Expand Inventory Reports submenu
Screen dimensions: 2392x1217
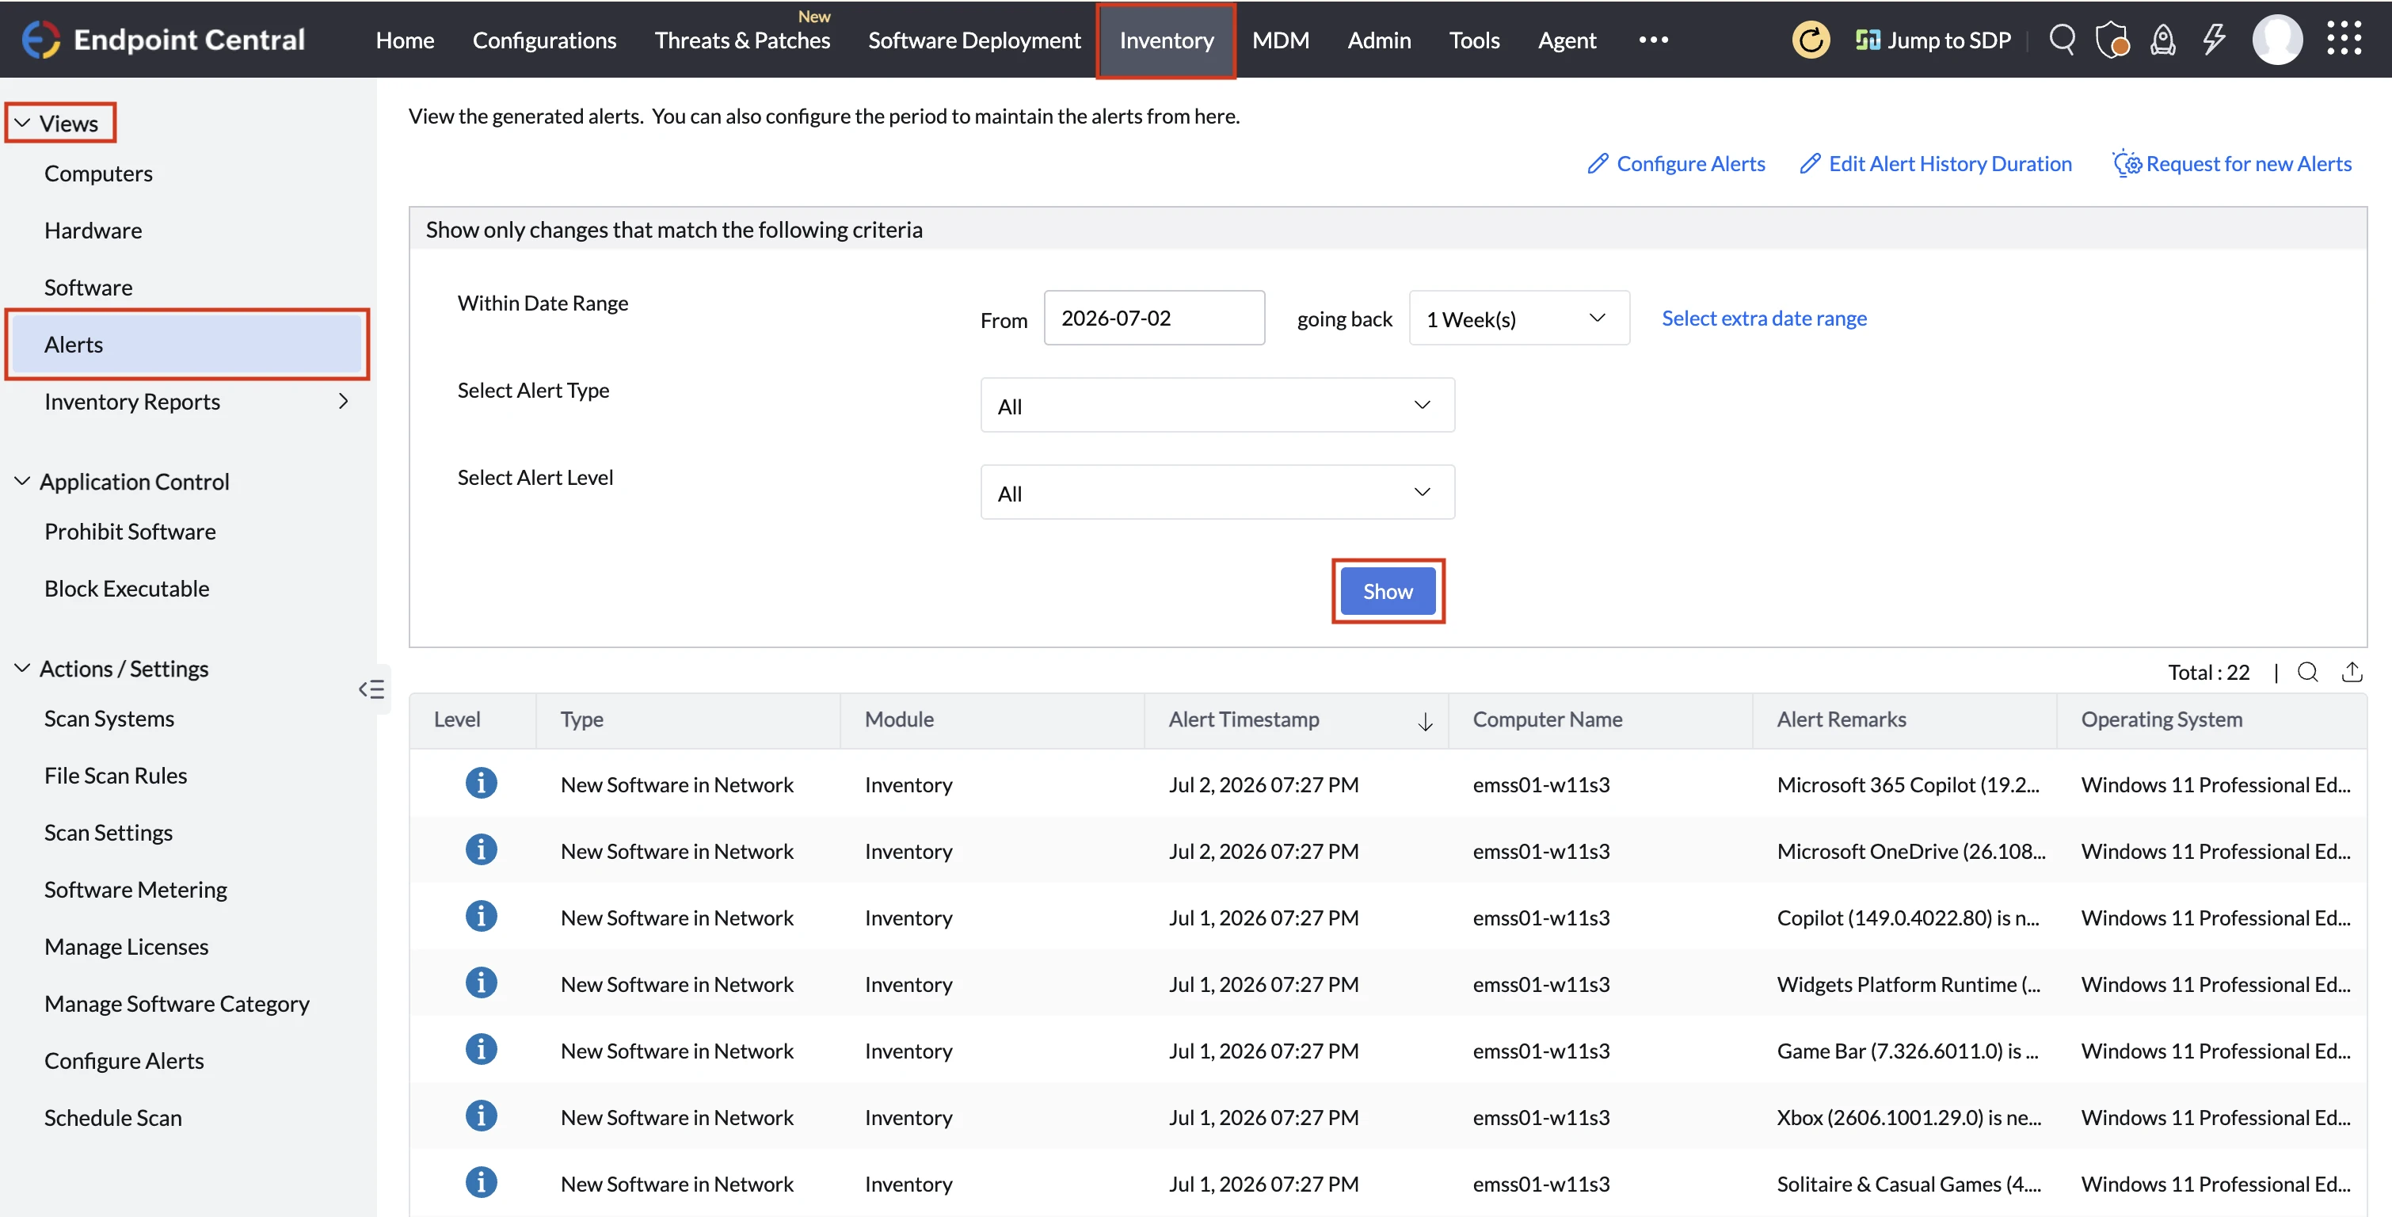[344, 402]
